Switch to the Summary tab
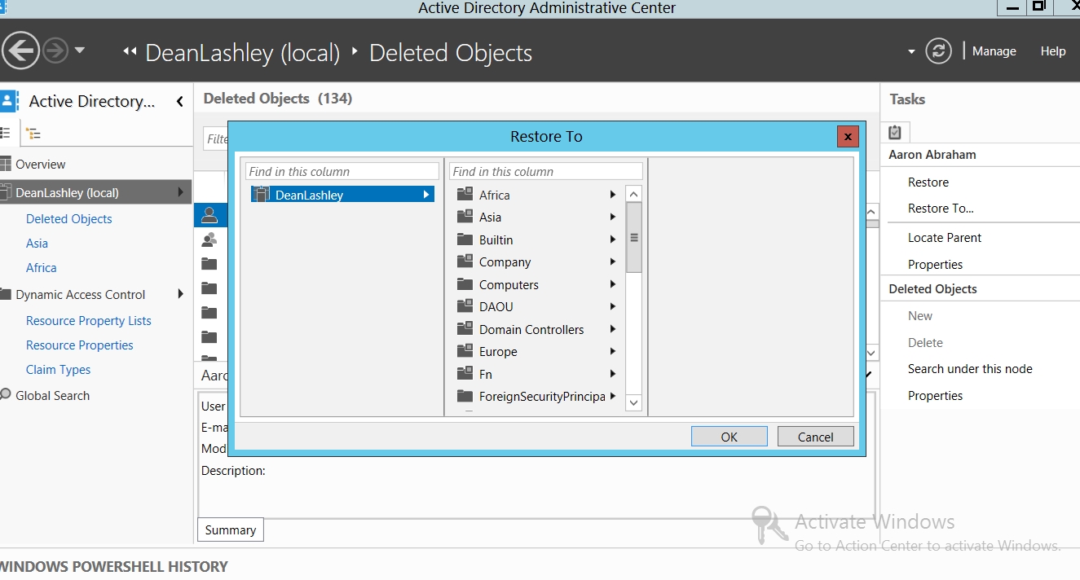 [x=230, y=530]
